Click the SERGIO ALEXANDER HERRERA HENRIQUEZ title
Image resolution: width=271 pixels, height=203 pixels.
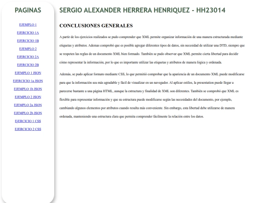(142, 10)
